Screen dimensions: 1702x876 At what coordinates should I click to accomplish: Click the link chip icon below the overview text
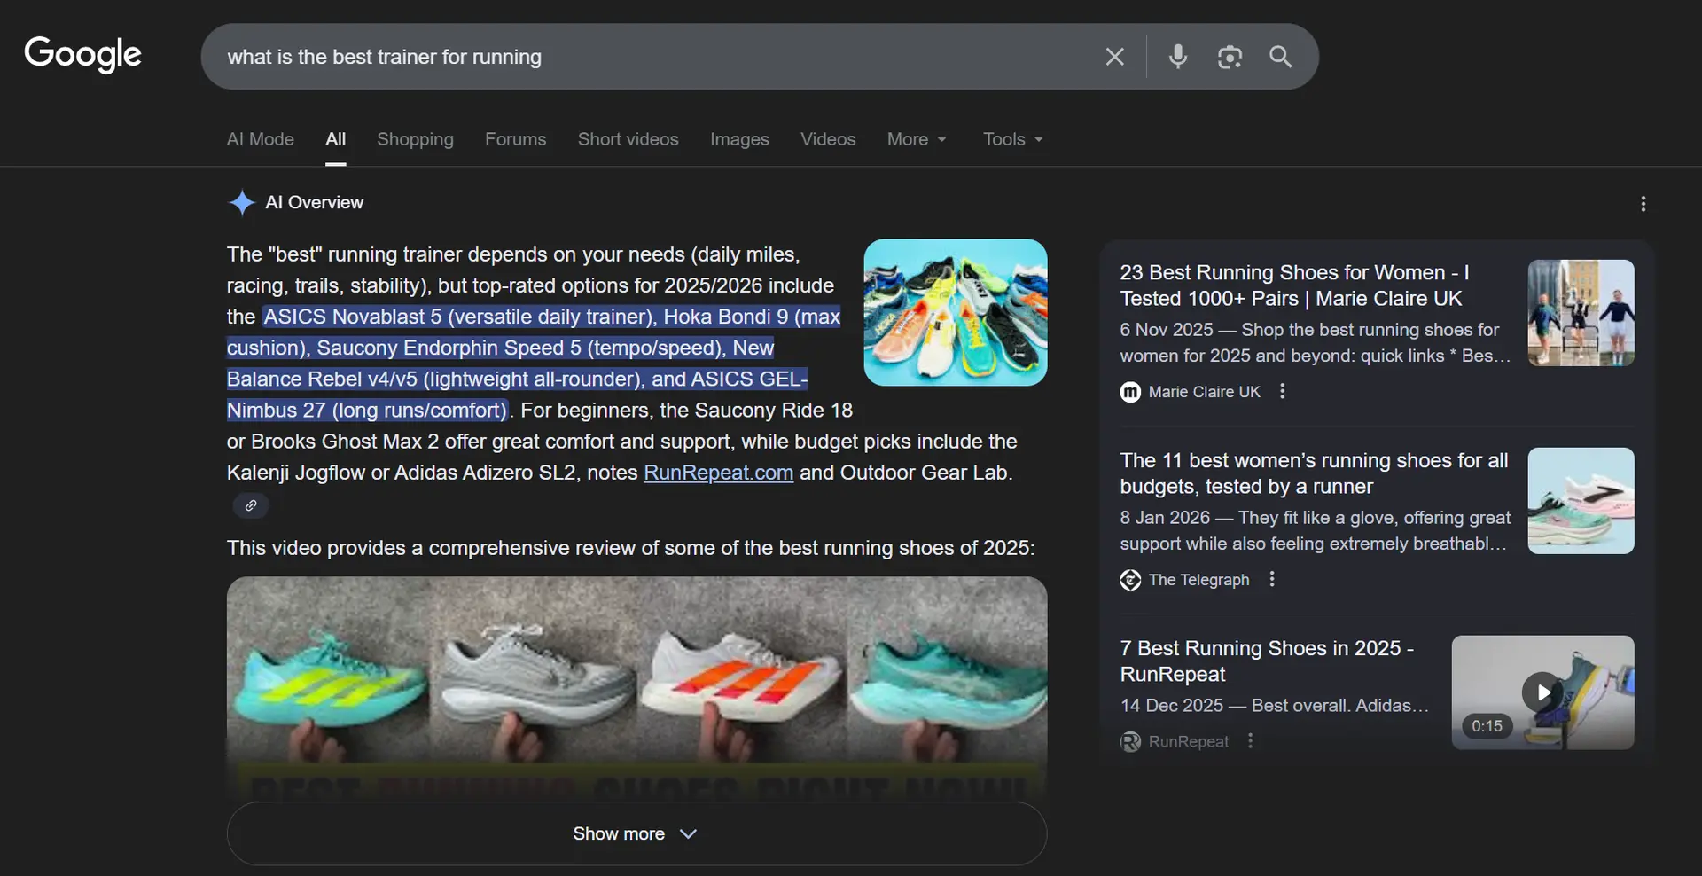[251, 505]
